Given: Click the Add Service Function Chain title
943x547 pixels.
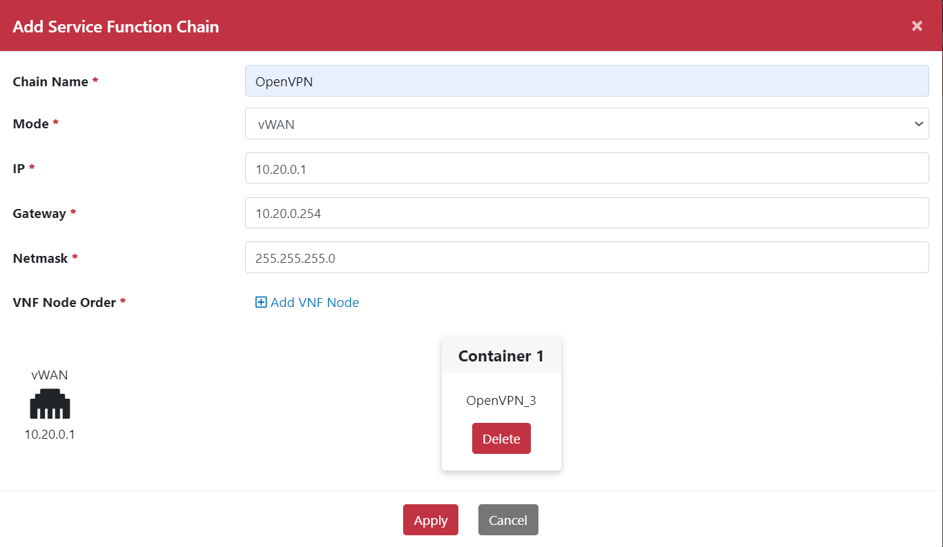Looking at the screenshot, I should click(x=116, y=27).
